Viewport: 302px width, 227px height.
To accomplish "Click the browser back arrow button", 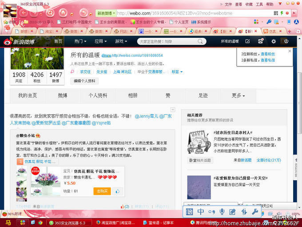I will pos(24,13).
